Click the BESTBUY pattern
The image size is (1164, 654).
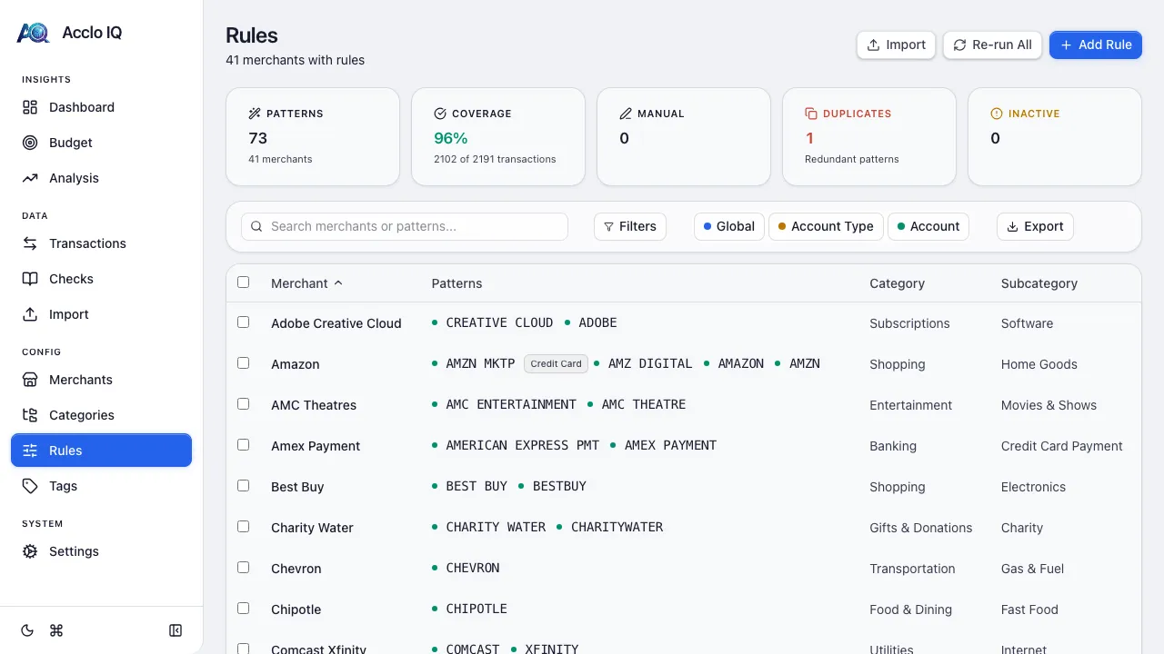click(559, 486)
